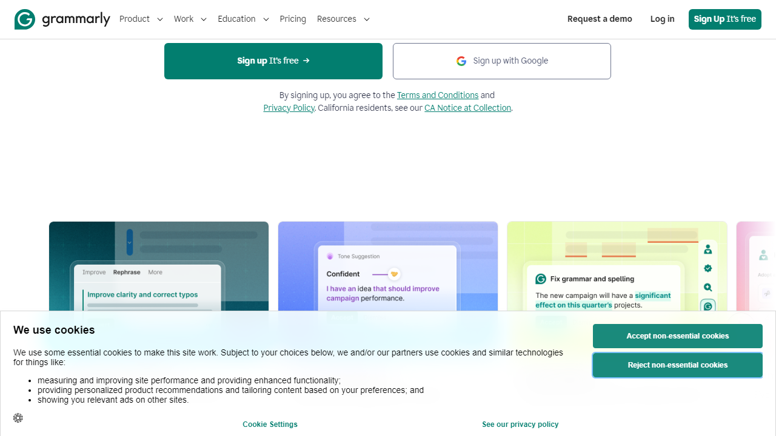Open the Privacy Policy link
This screenshot has height=436, width=776.
[x=289, y=108]
